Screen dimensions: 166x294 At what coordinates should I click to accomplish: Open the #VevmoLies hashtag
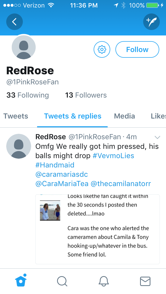113,156
